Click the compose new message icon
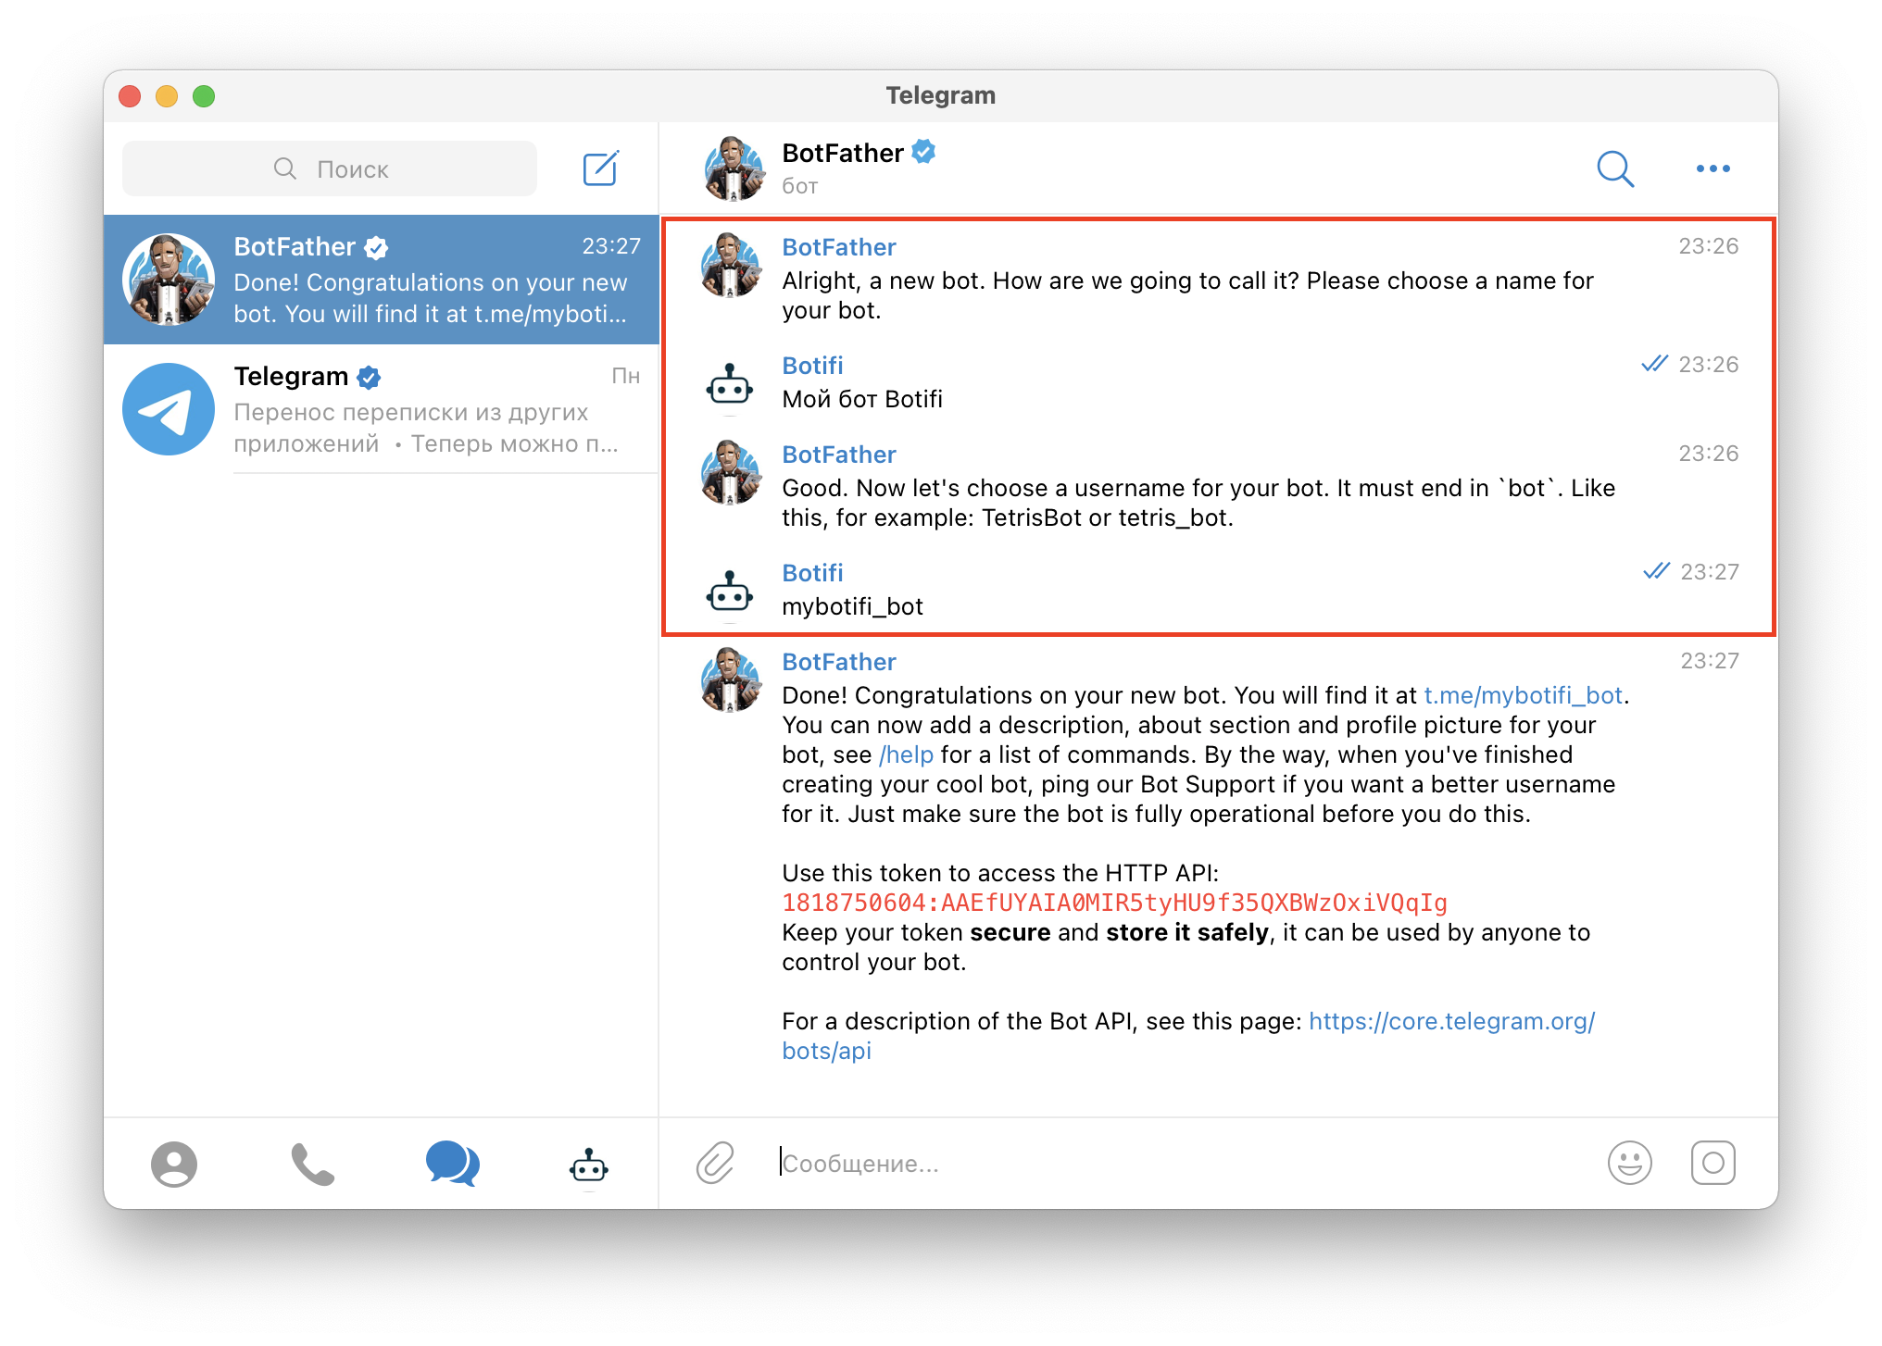Screen dimensions: 1882x1346 (600, 168)
